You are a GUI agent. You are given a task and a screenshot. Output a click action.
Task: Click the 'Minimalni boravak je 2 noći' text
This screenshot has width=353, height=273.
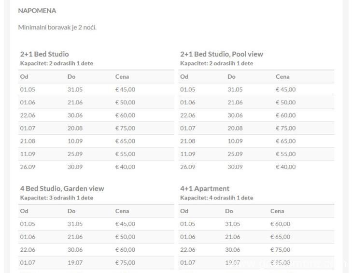(57, 27)
